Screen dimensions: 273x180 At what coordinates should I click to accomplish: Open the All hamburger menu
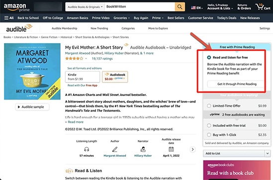click(x=9, y=18)
